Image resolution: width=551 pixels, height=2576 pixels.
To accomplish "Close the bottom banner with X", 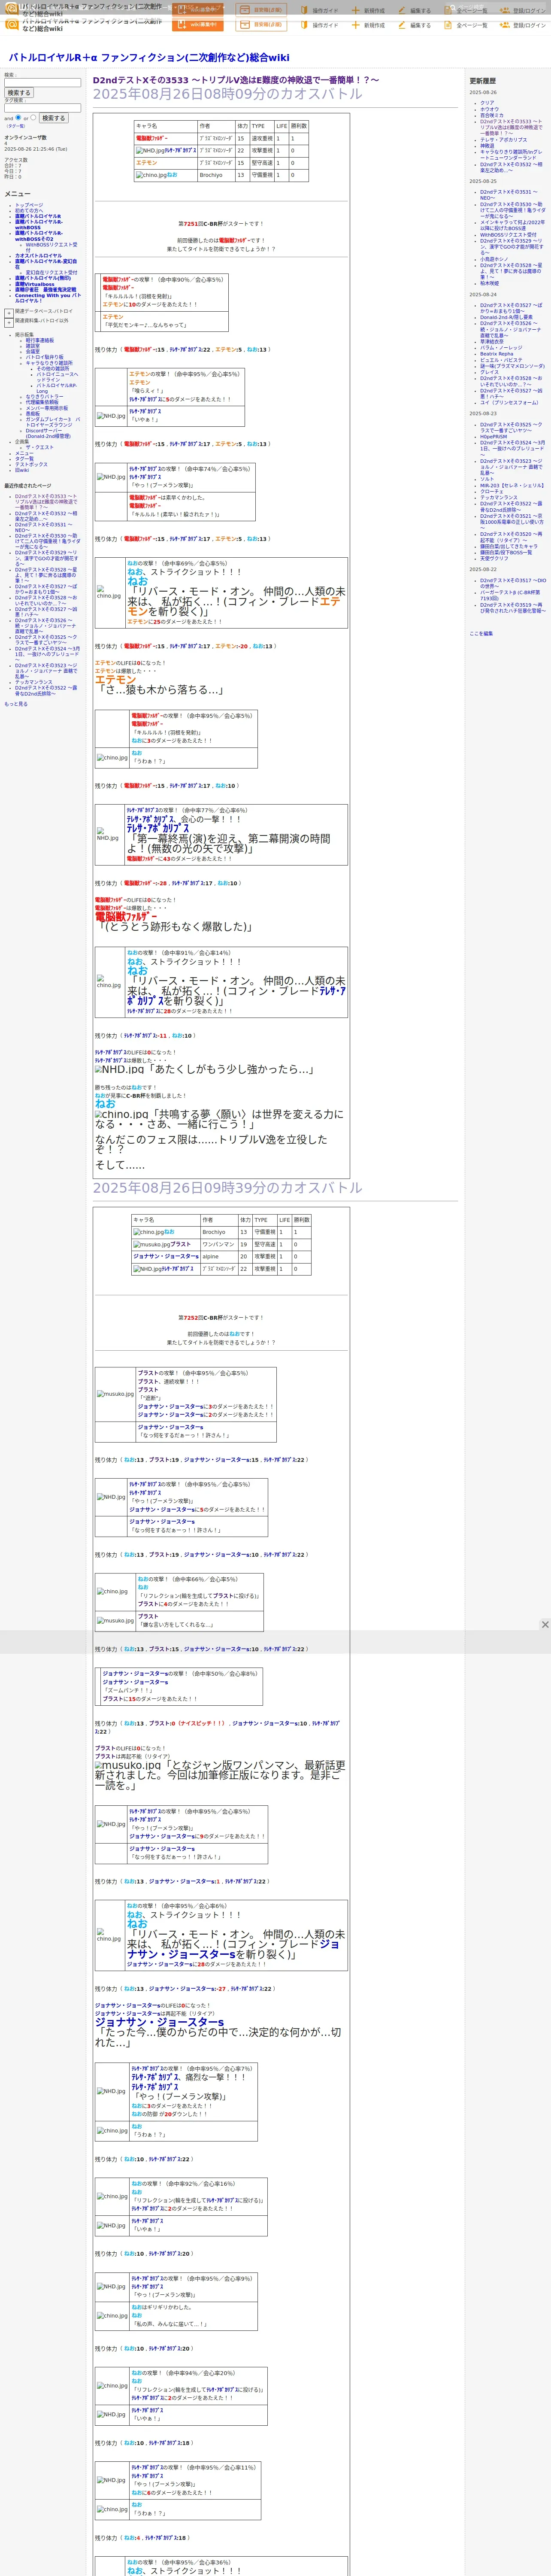I will pyautogui.click(x=545, y=1625).
